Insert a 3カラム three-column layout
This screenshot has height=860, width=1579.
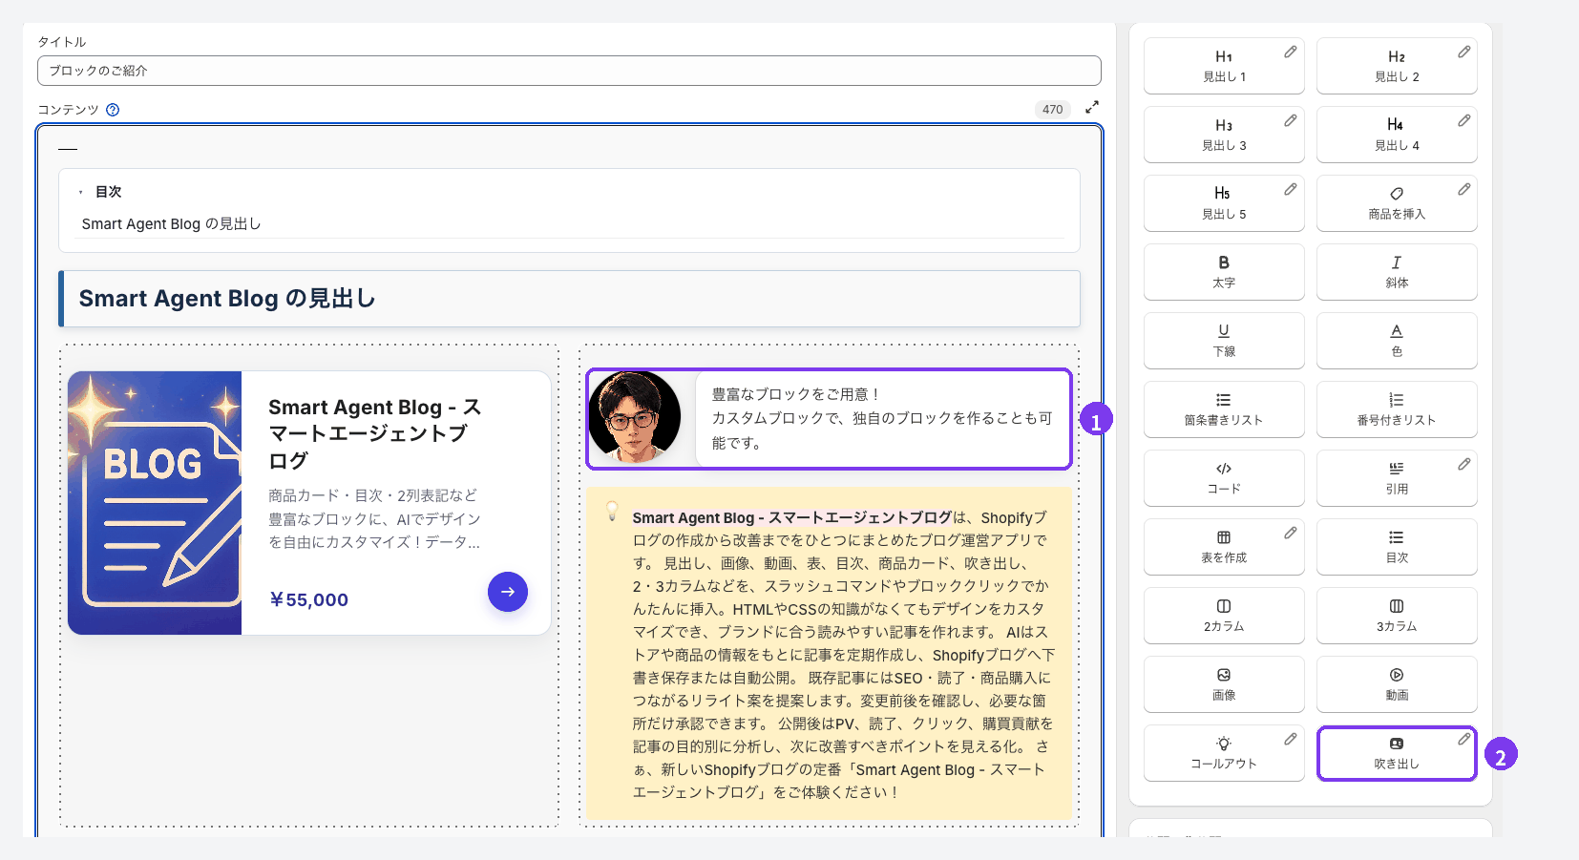pos(1397,616)
